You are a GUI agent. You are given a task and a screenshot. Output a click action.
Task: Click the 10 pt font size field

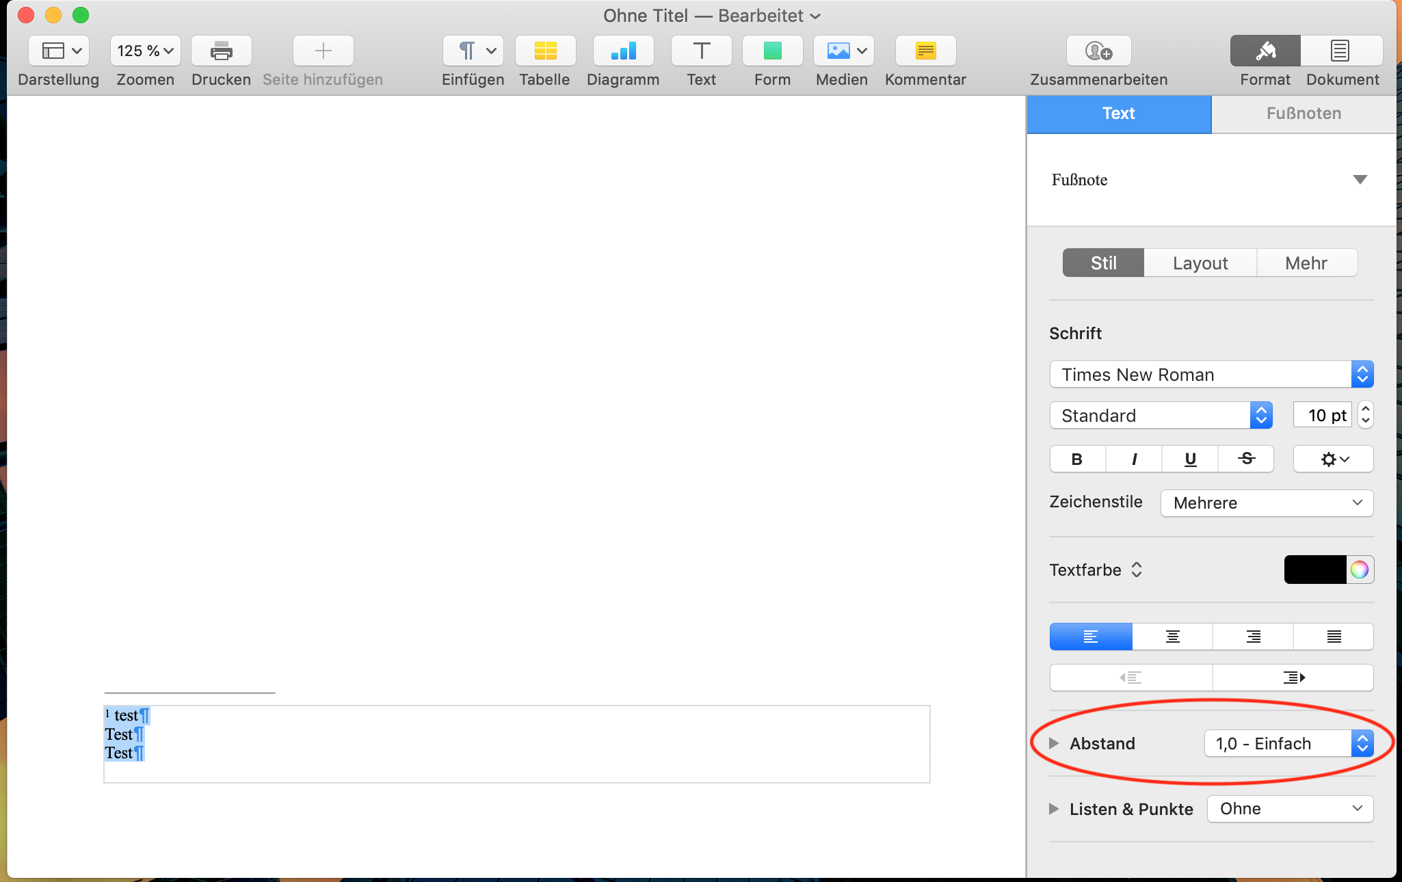(x=1322, y=415)
